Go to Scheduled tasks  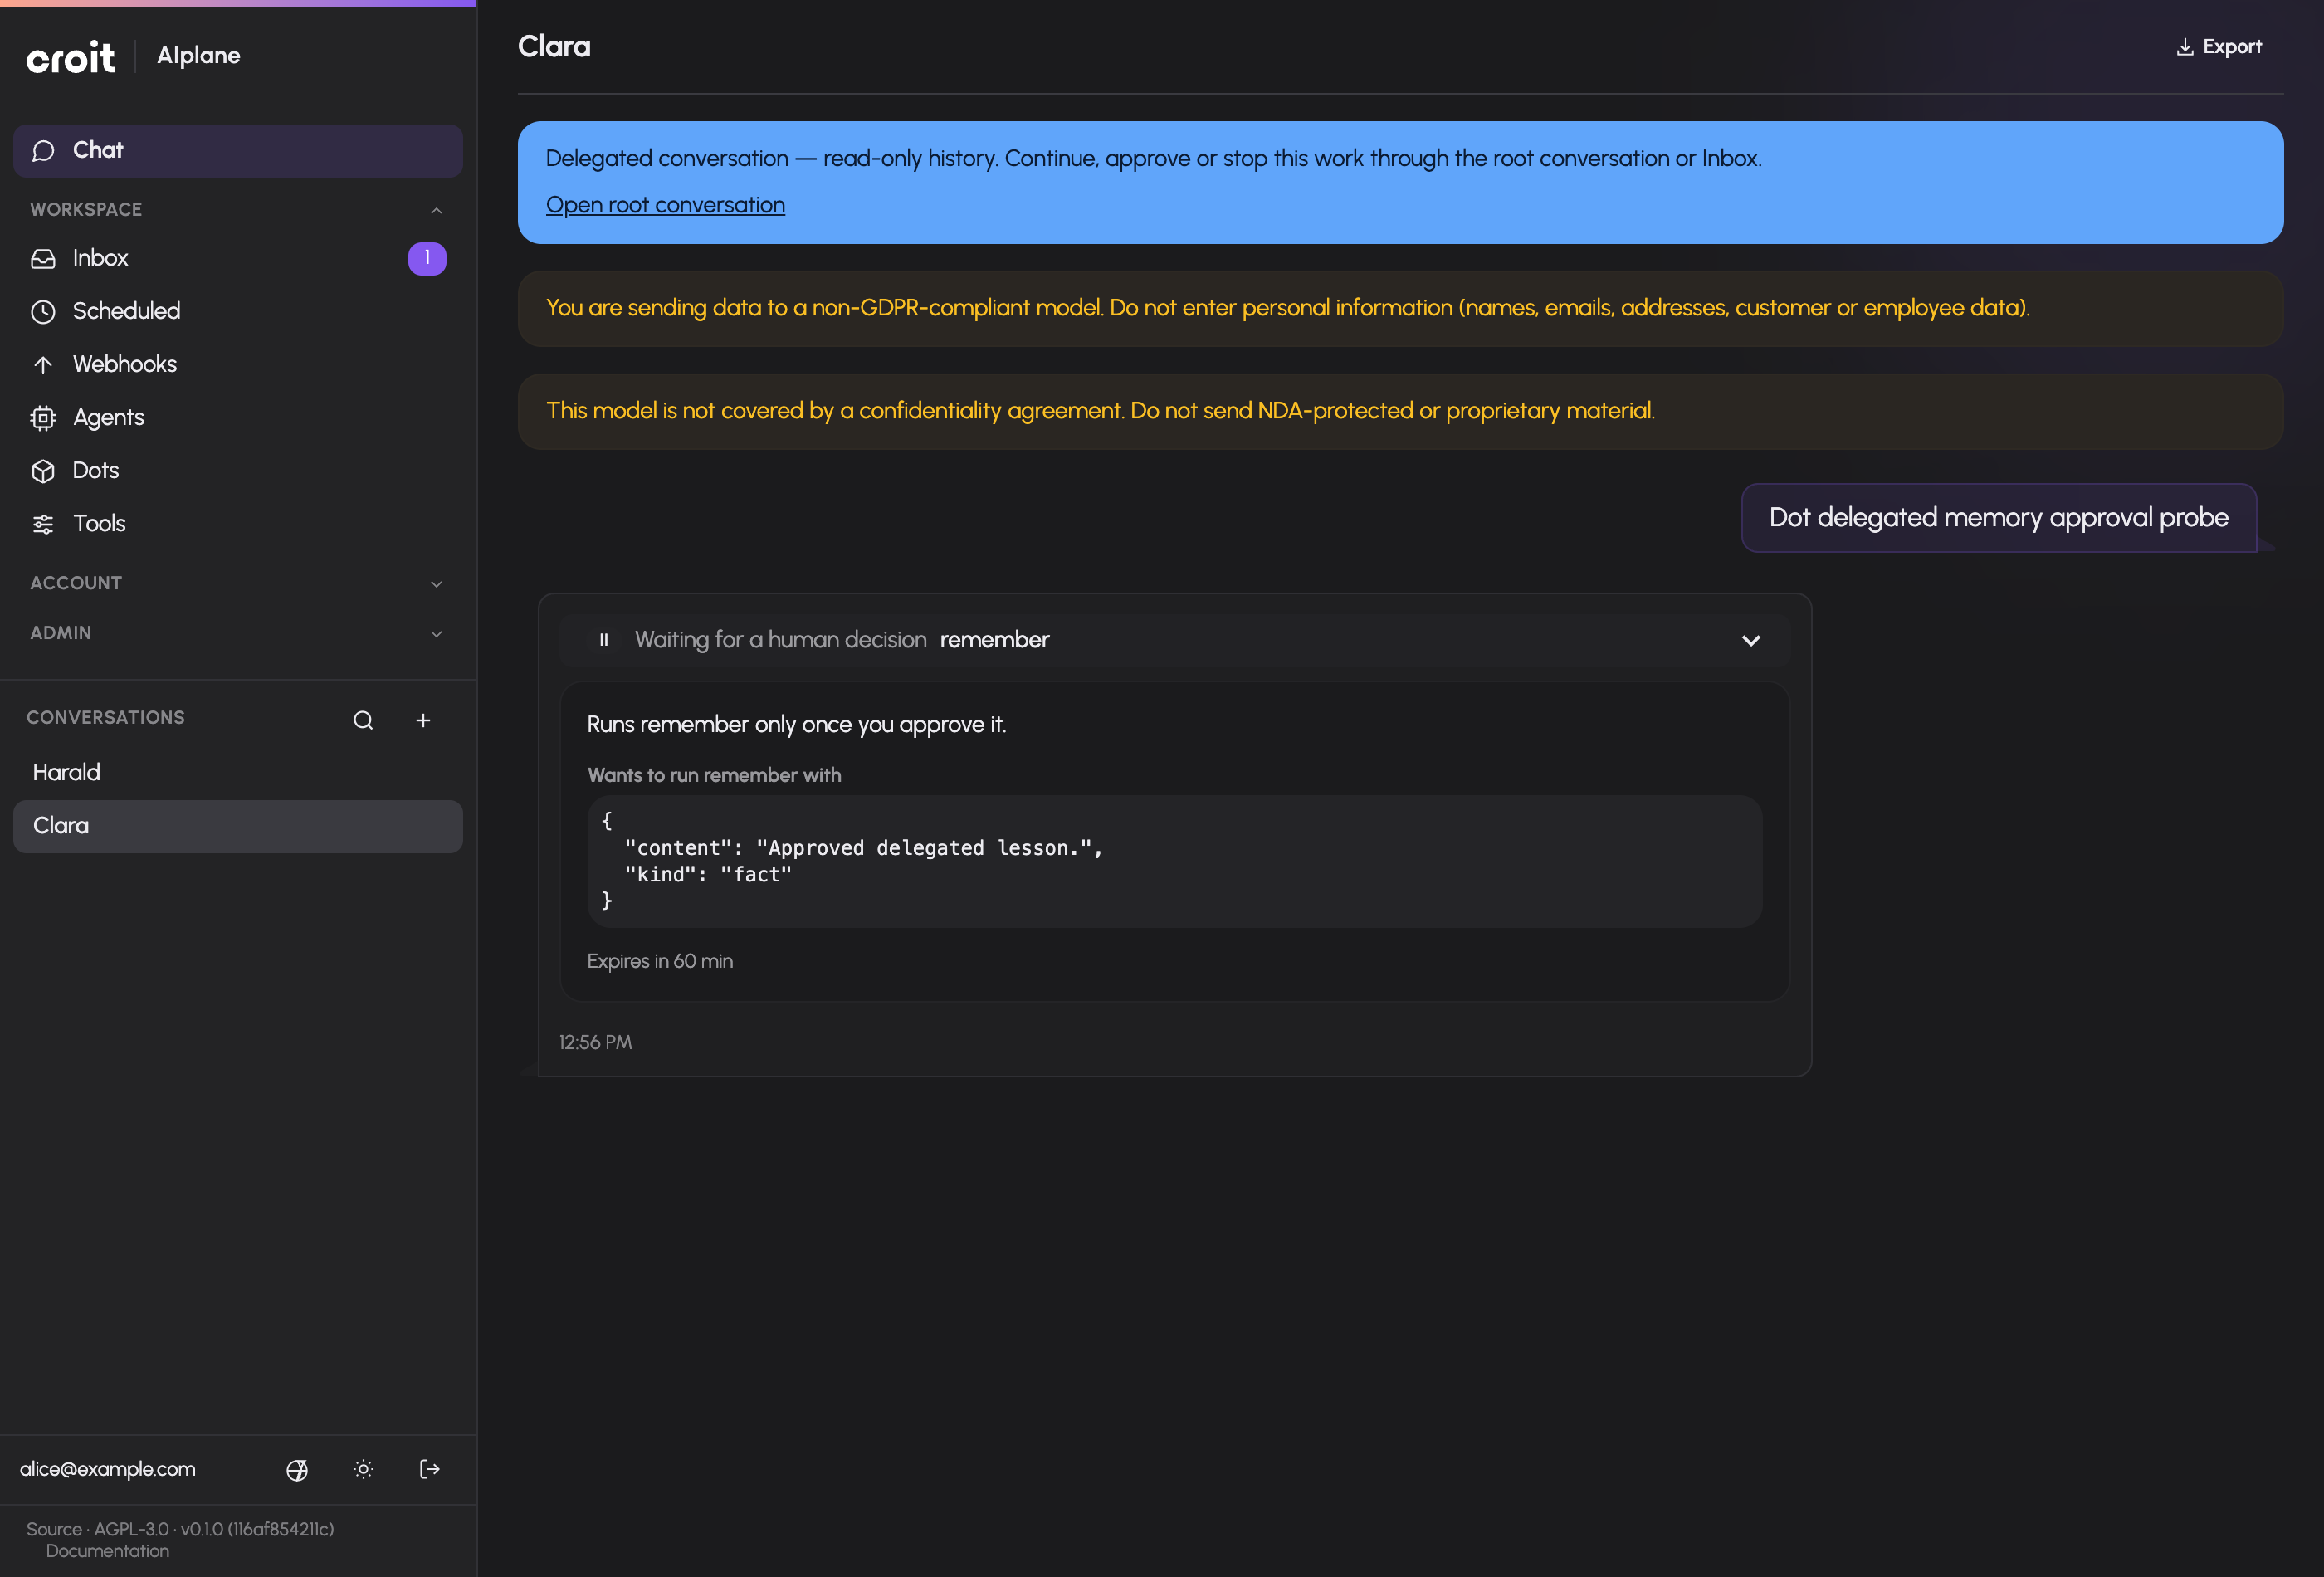(x=238, y=311)
